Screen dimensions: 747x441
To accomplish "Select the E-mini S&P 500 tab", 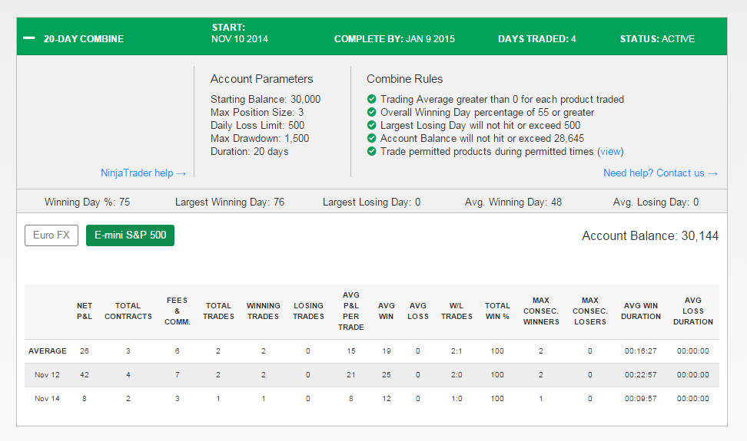I will click(130, 235).
